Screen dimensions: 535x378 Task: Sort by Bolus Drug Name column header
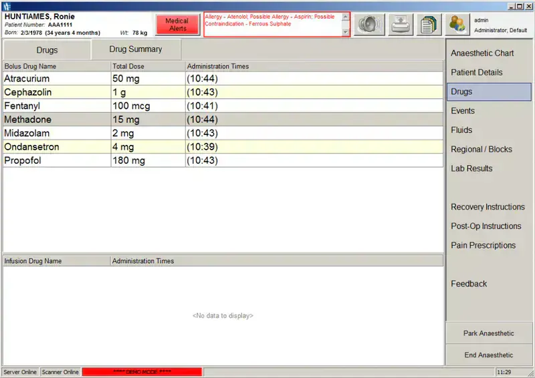pyautogui.click(x=56, y=67)
